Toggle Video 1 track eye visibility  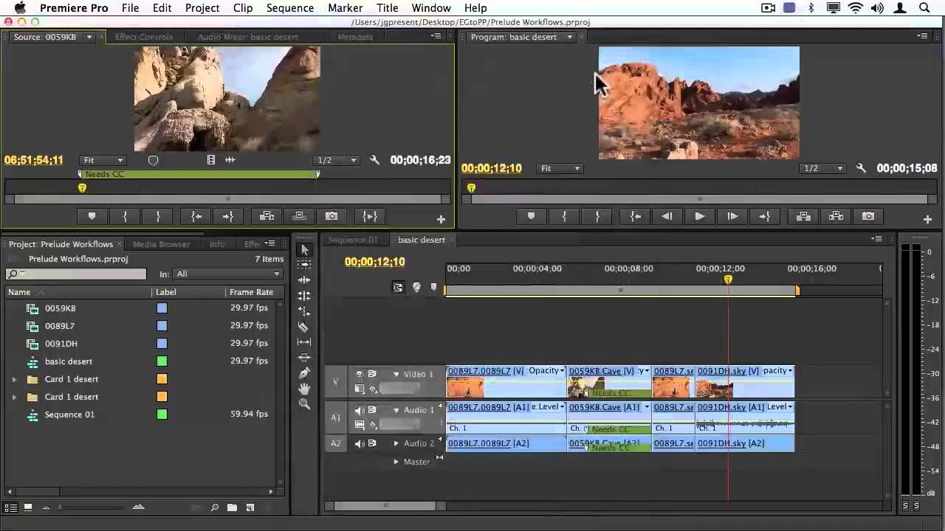[x=360, y=374]
